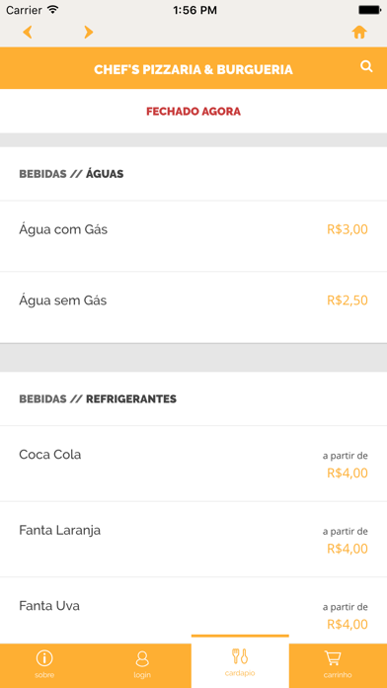Open the login tab

[142, 665]
